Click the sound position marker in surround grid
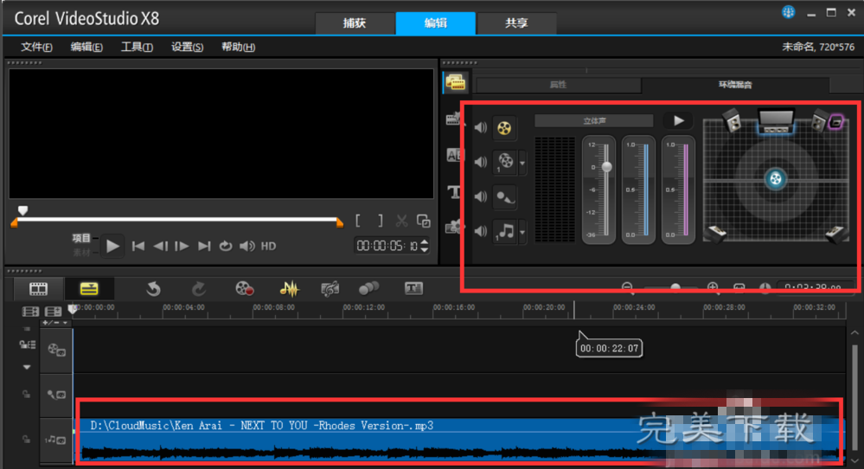The width and height of the screenshot is (864, 469). pos(775,178)
